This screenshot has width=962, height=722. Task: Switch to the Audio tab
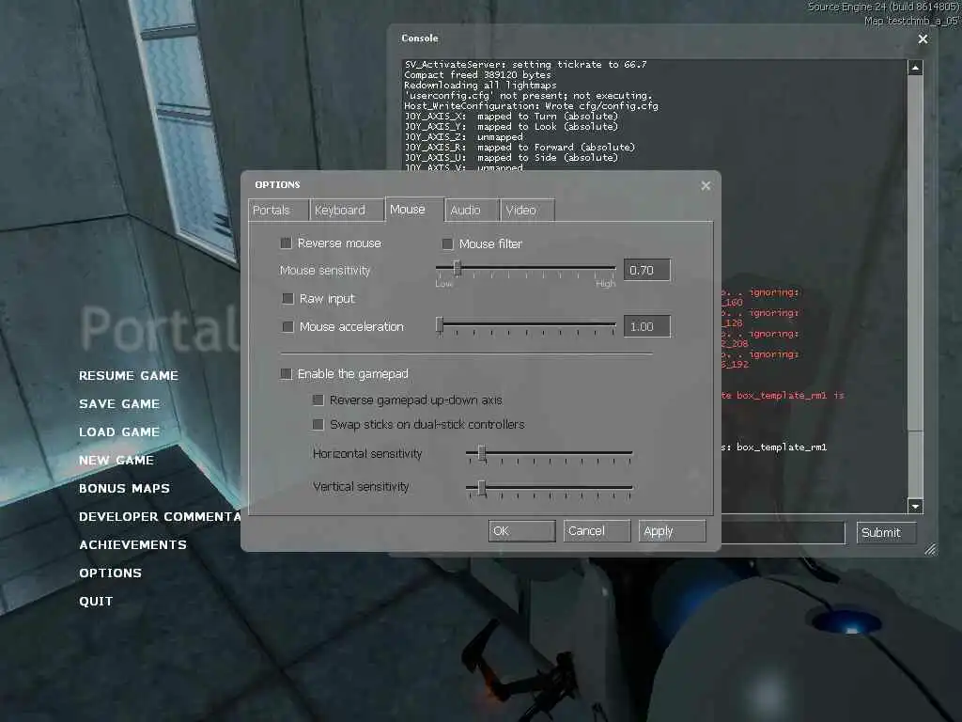click(472, 210)
